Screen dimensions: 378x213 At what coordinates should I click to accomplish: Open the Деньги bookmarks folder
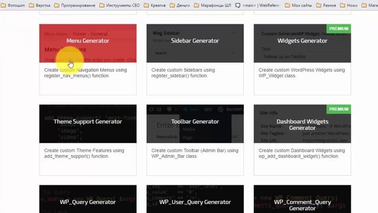point(180,5)
